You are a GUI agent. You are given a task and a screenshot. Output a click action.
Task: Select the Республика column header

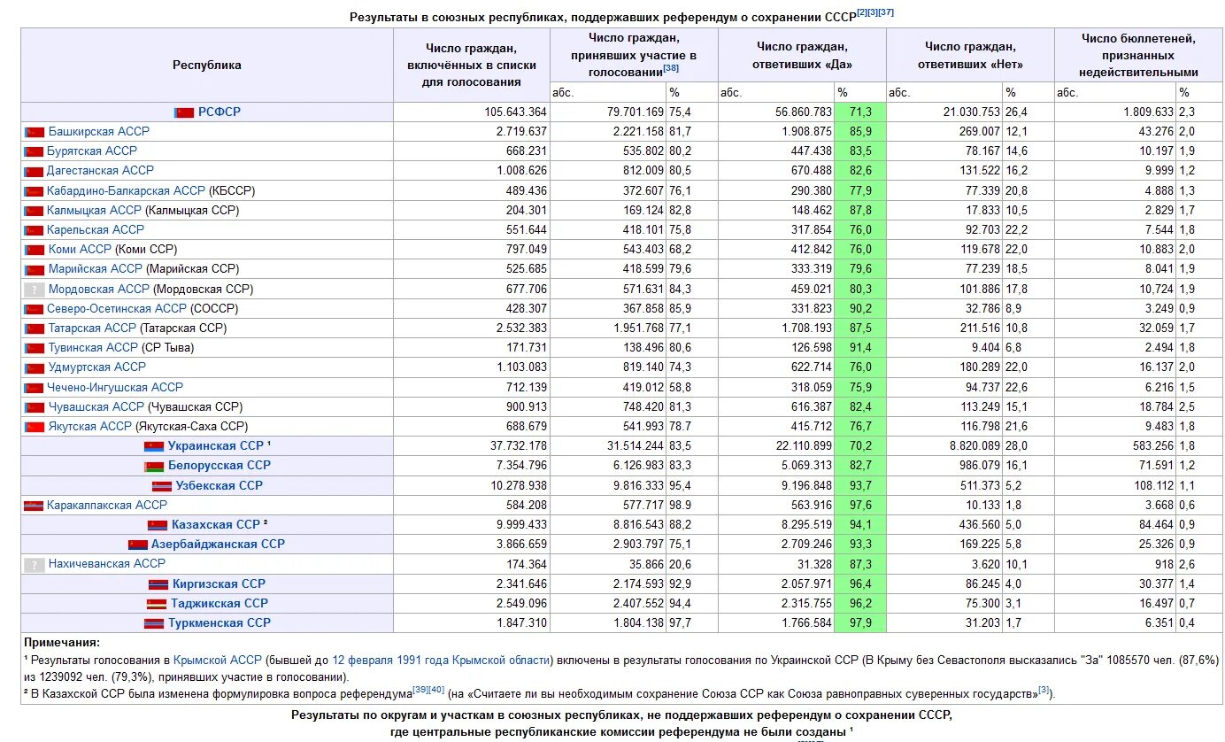[x=206, y=65]
